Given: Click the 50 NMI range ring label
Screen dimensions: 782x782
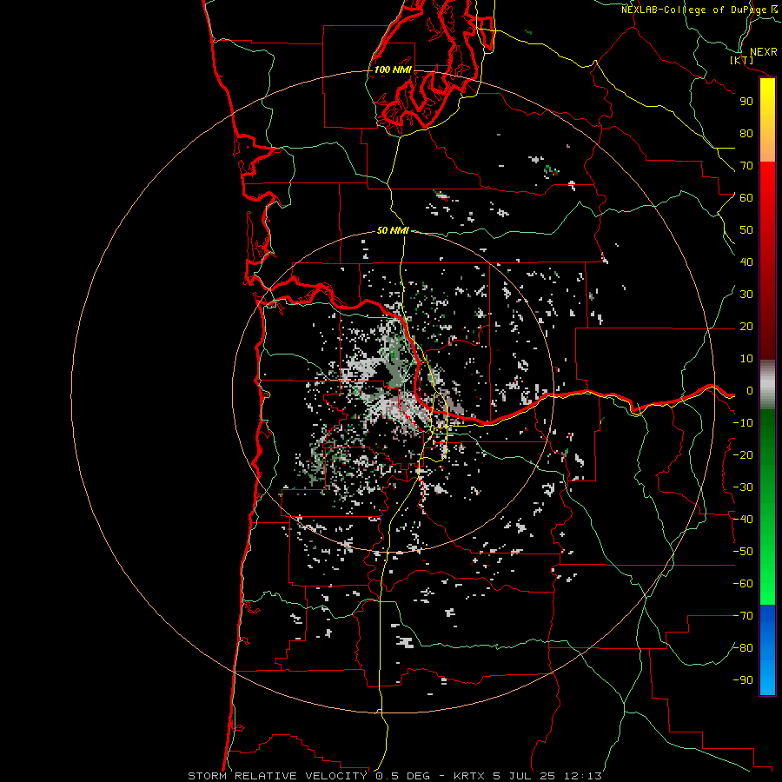Looking at the screenshot, I should click(393, 230).
